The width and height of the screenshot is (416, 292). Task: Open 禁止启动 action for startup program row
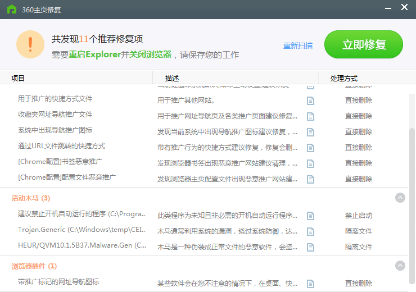[x=359, y=216]
